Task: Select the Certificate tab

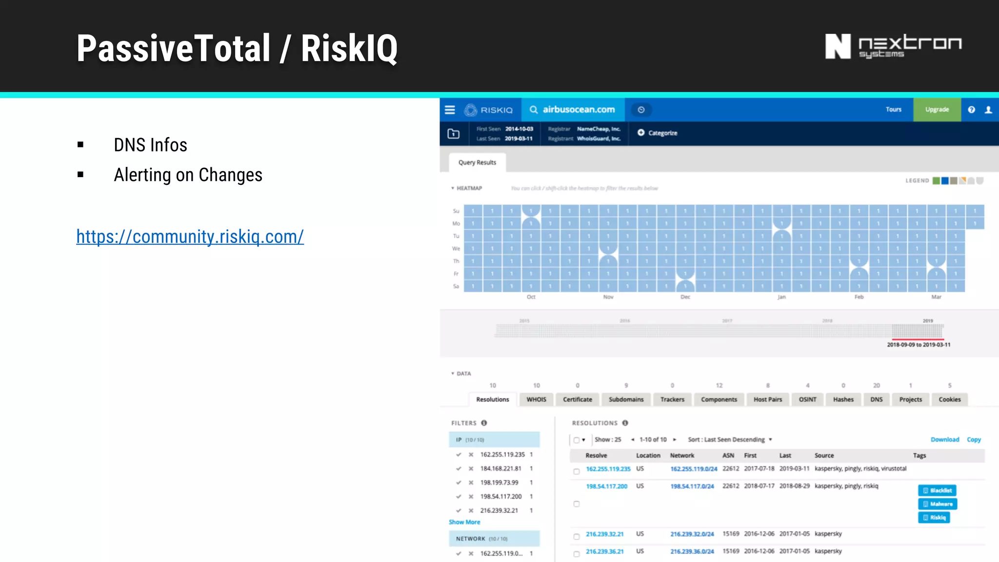Action: click(x=578, y=399)
